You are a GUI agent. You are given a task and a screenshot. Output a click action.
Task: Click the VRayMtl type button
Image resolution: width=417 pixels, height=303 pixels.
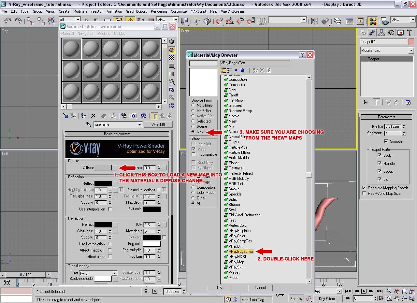159,124
